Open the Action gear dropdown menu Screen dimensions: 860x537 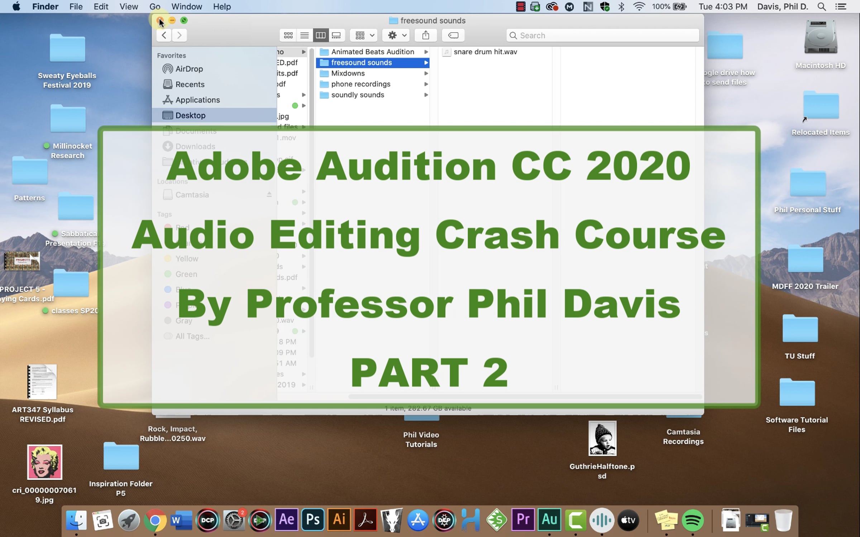[396, 35]
